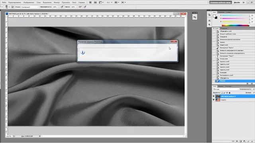255x143 pixels.
Task: Click the info icon in the dialog
Action: (82, 52)
